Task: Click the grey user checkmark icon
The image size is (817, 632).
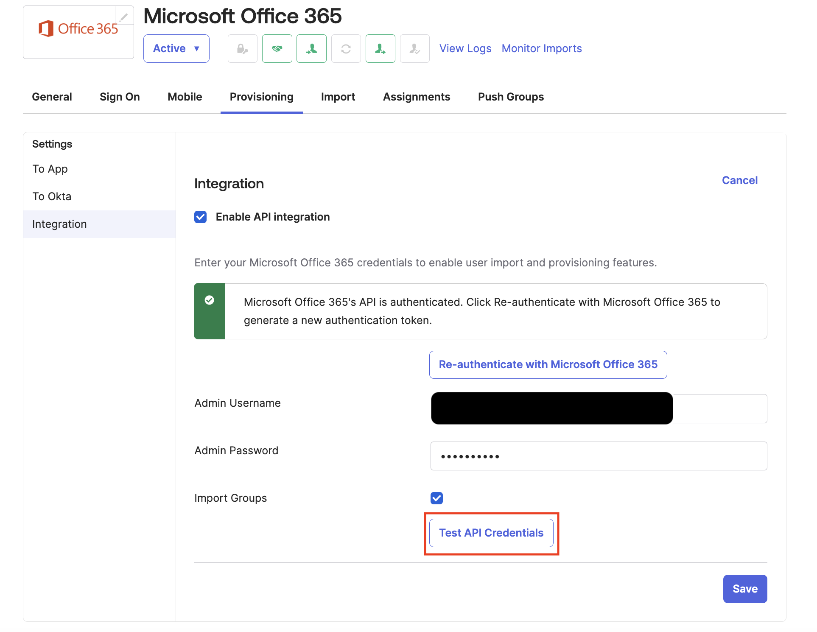Action: [x=414, y=49]
